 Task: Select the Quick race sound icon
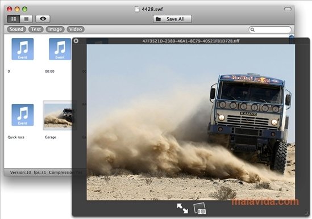point(23,115)
